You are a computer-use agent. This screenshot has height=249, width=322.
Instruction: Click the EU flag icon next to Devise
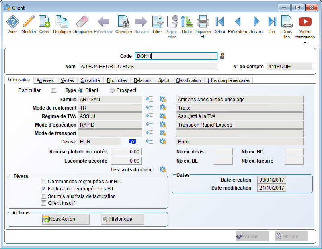132,141
